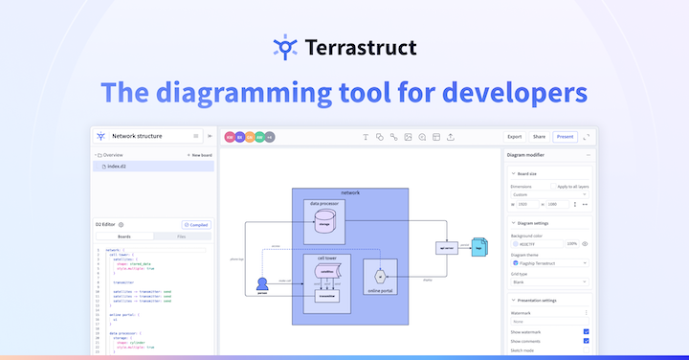
Task: Open the Dimensions Custom dropdown
Action: (549, 194)
